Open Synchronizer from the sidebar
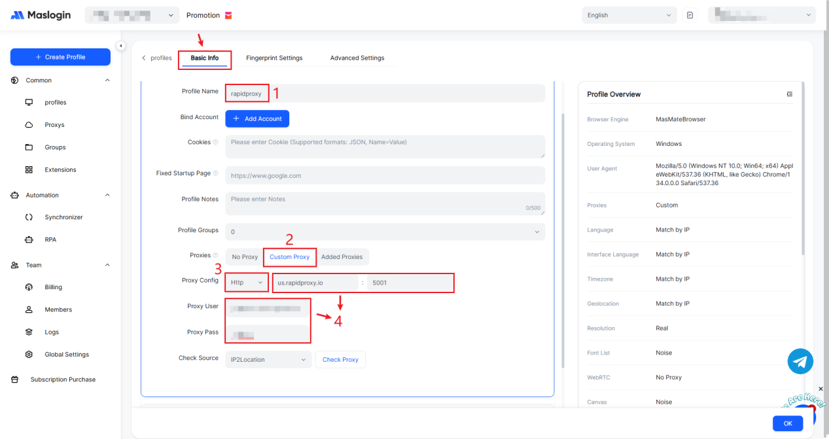 pyautogui.click(x=63, y=217)
